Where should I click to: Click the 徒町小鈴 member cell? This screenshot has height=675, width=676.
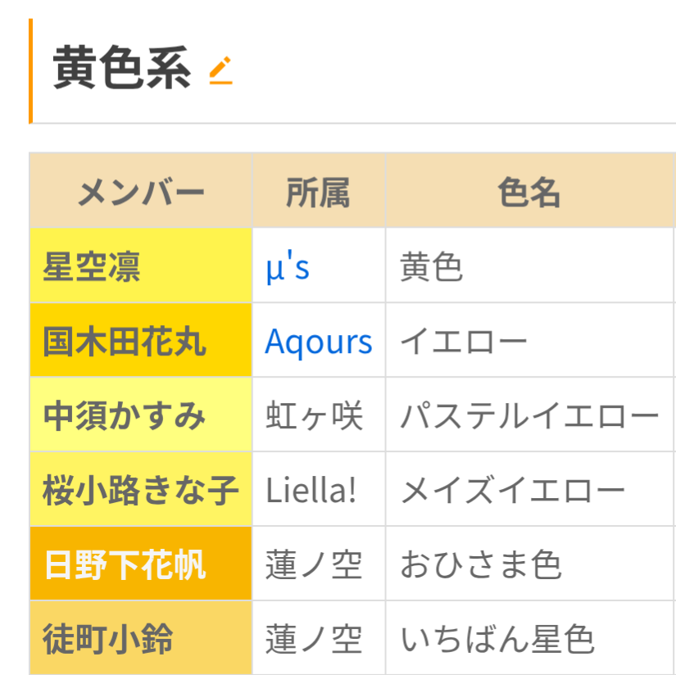(141, 638)
